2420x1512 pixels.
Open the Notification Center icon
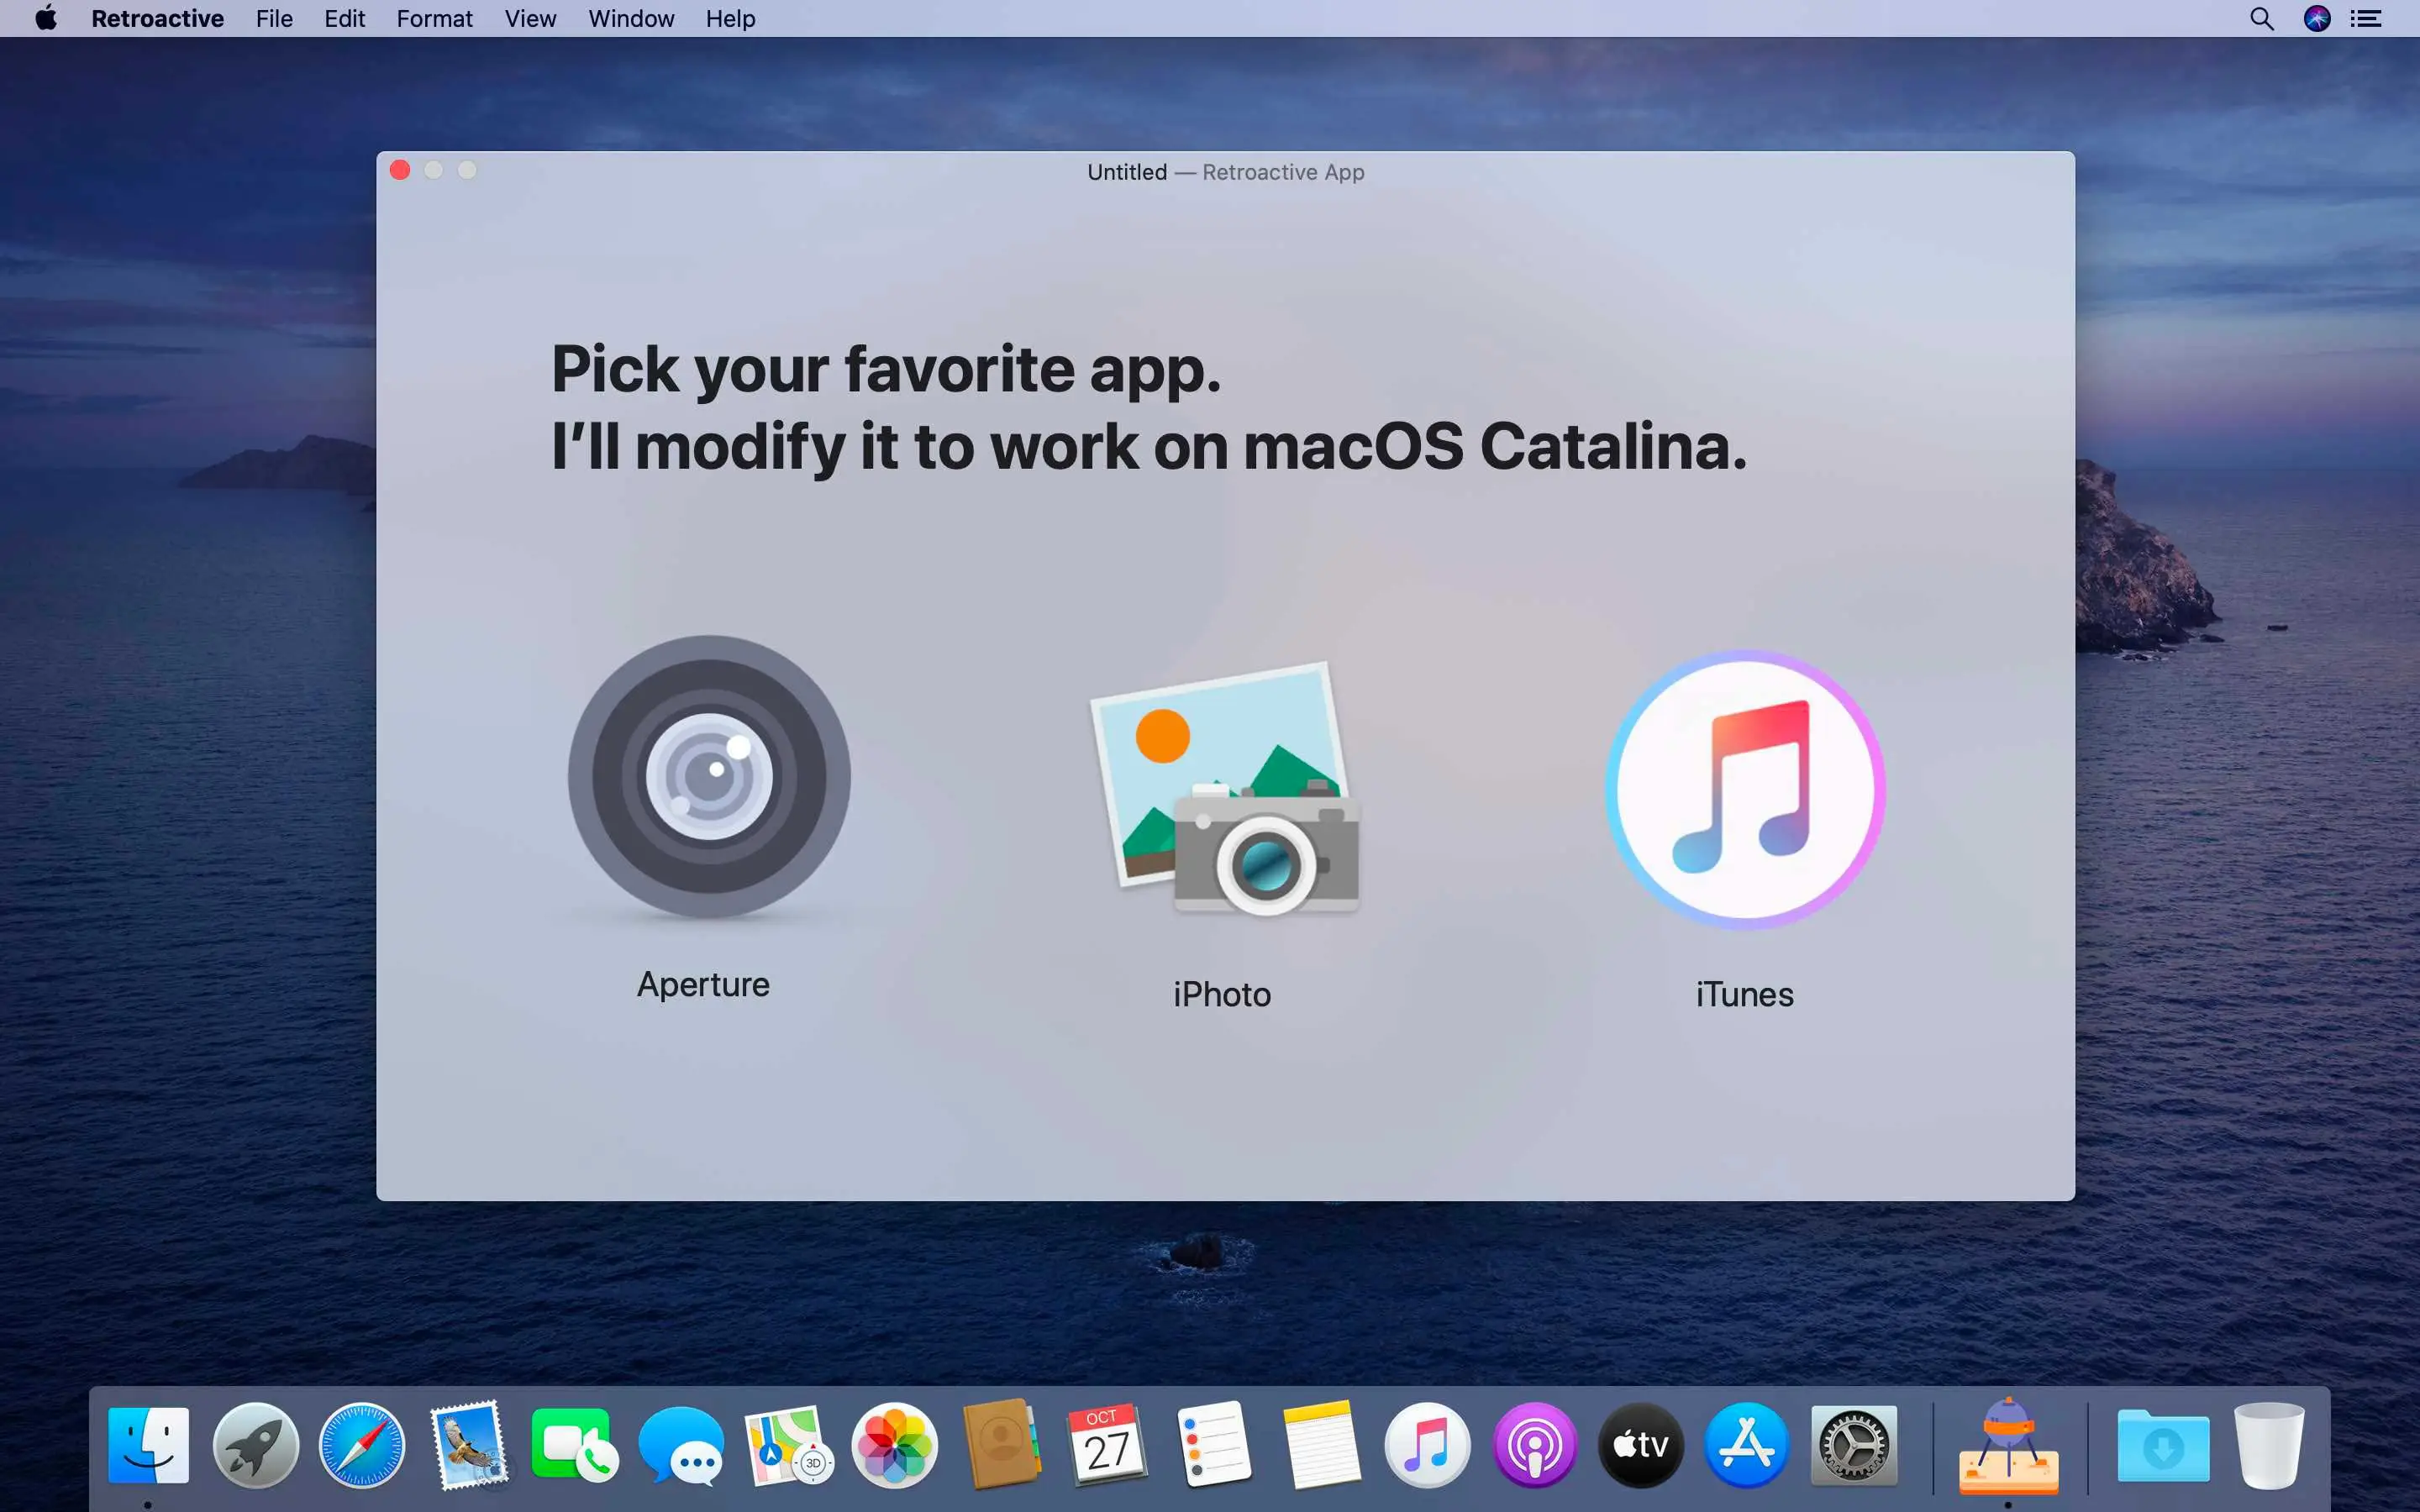(2368, 18)
